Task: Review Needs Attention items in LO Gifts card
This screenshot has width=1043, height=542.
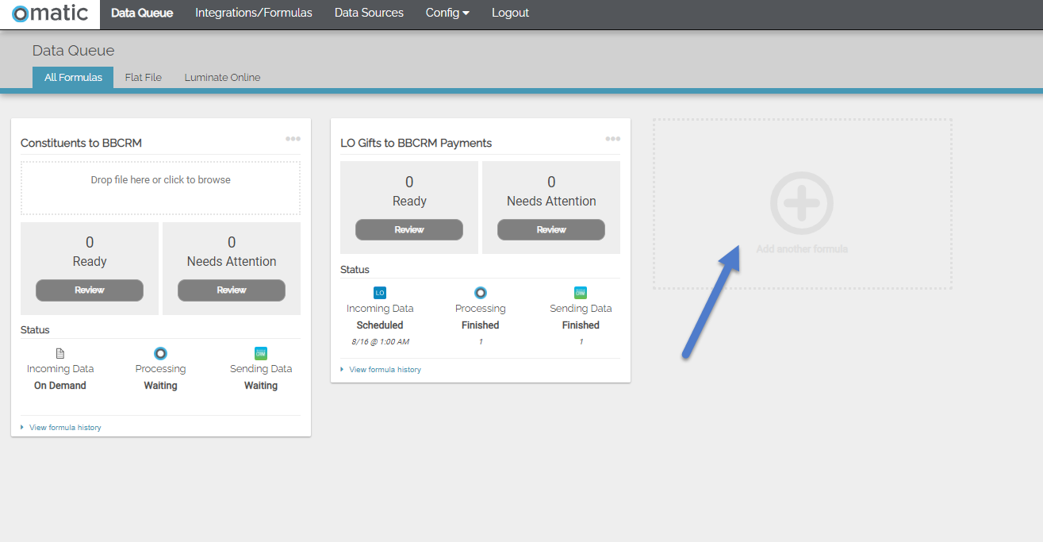Action: (x=551, y=230)
